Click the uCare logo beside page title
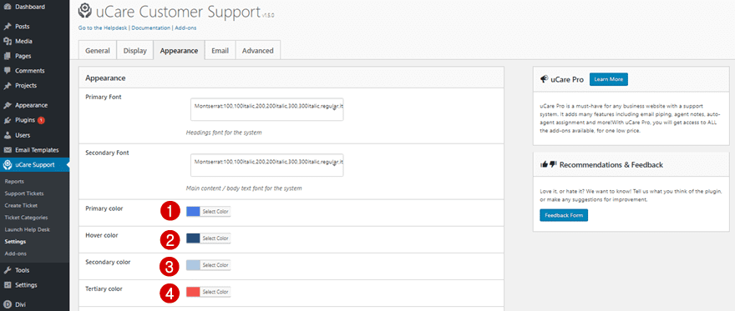The height and width of the screenshot is (311, 735). tap(85, 10)
